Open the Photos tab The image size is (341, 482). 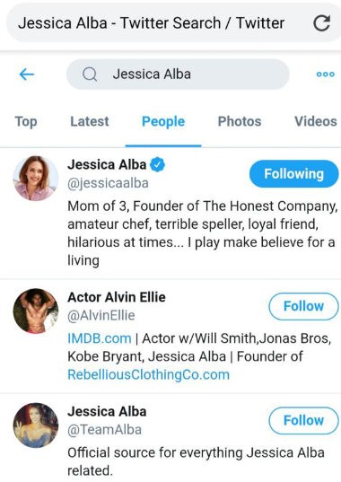(240, 121)
